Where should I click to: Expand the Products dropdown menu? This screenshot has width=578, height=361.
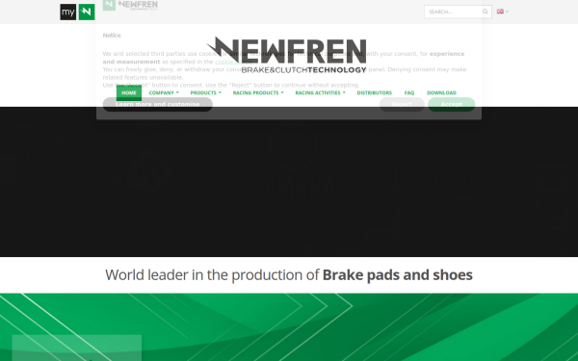click(206, 92)
